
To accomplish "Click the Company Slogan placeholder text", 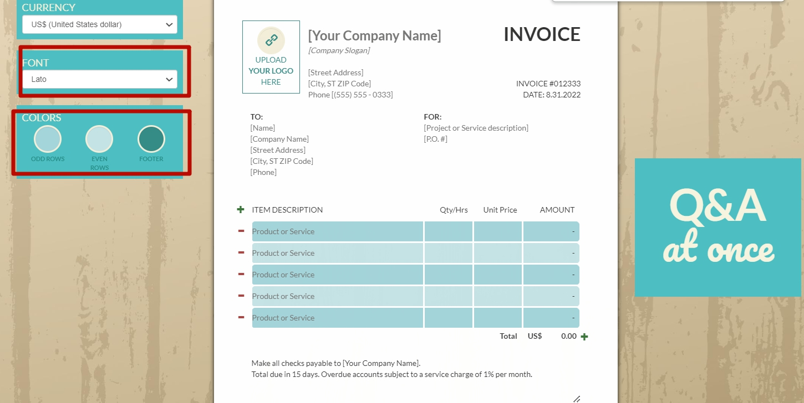I will pos(339,51).
